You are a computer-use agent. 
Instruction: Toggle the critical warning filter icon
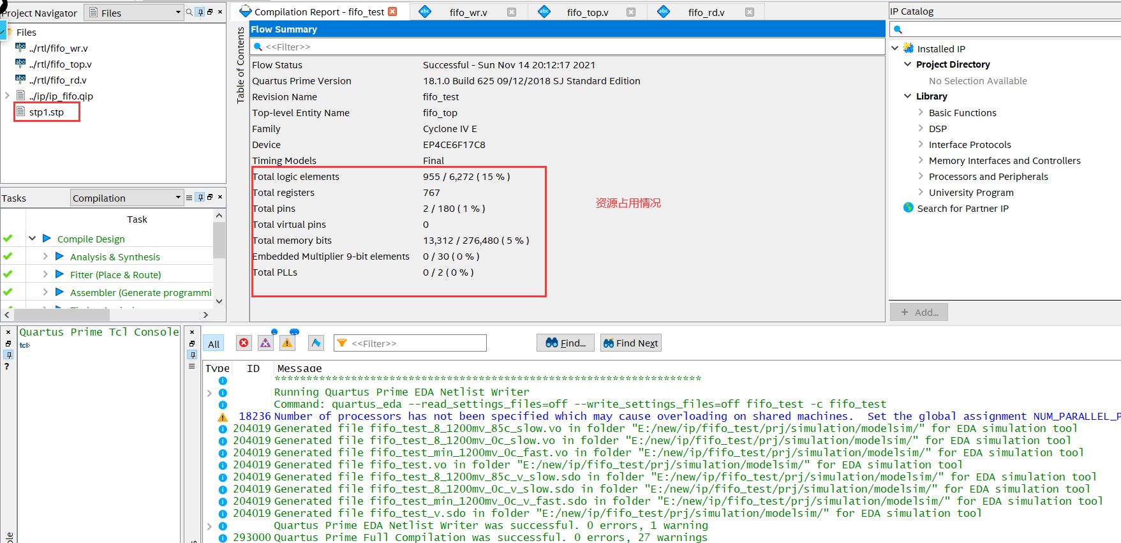(x=265, y=343)
